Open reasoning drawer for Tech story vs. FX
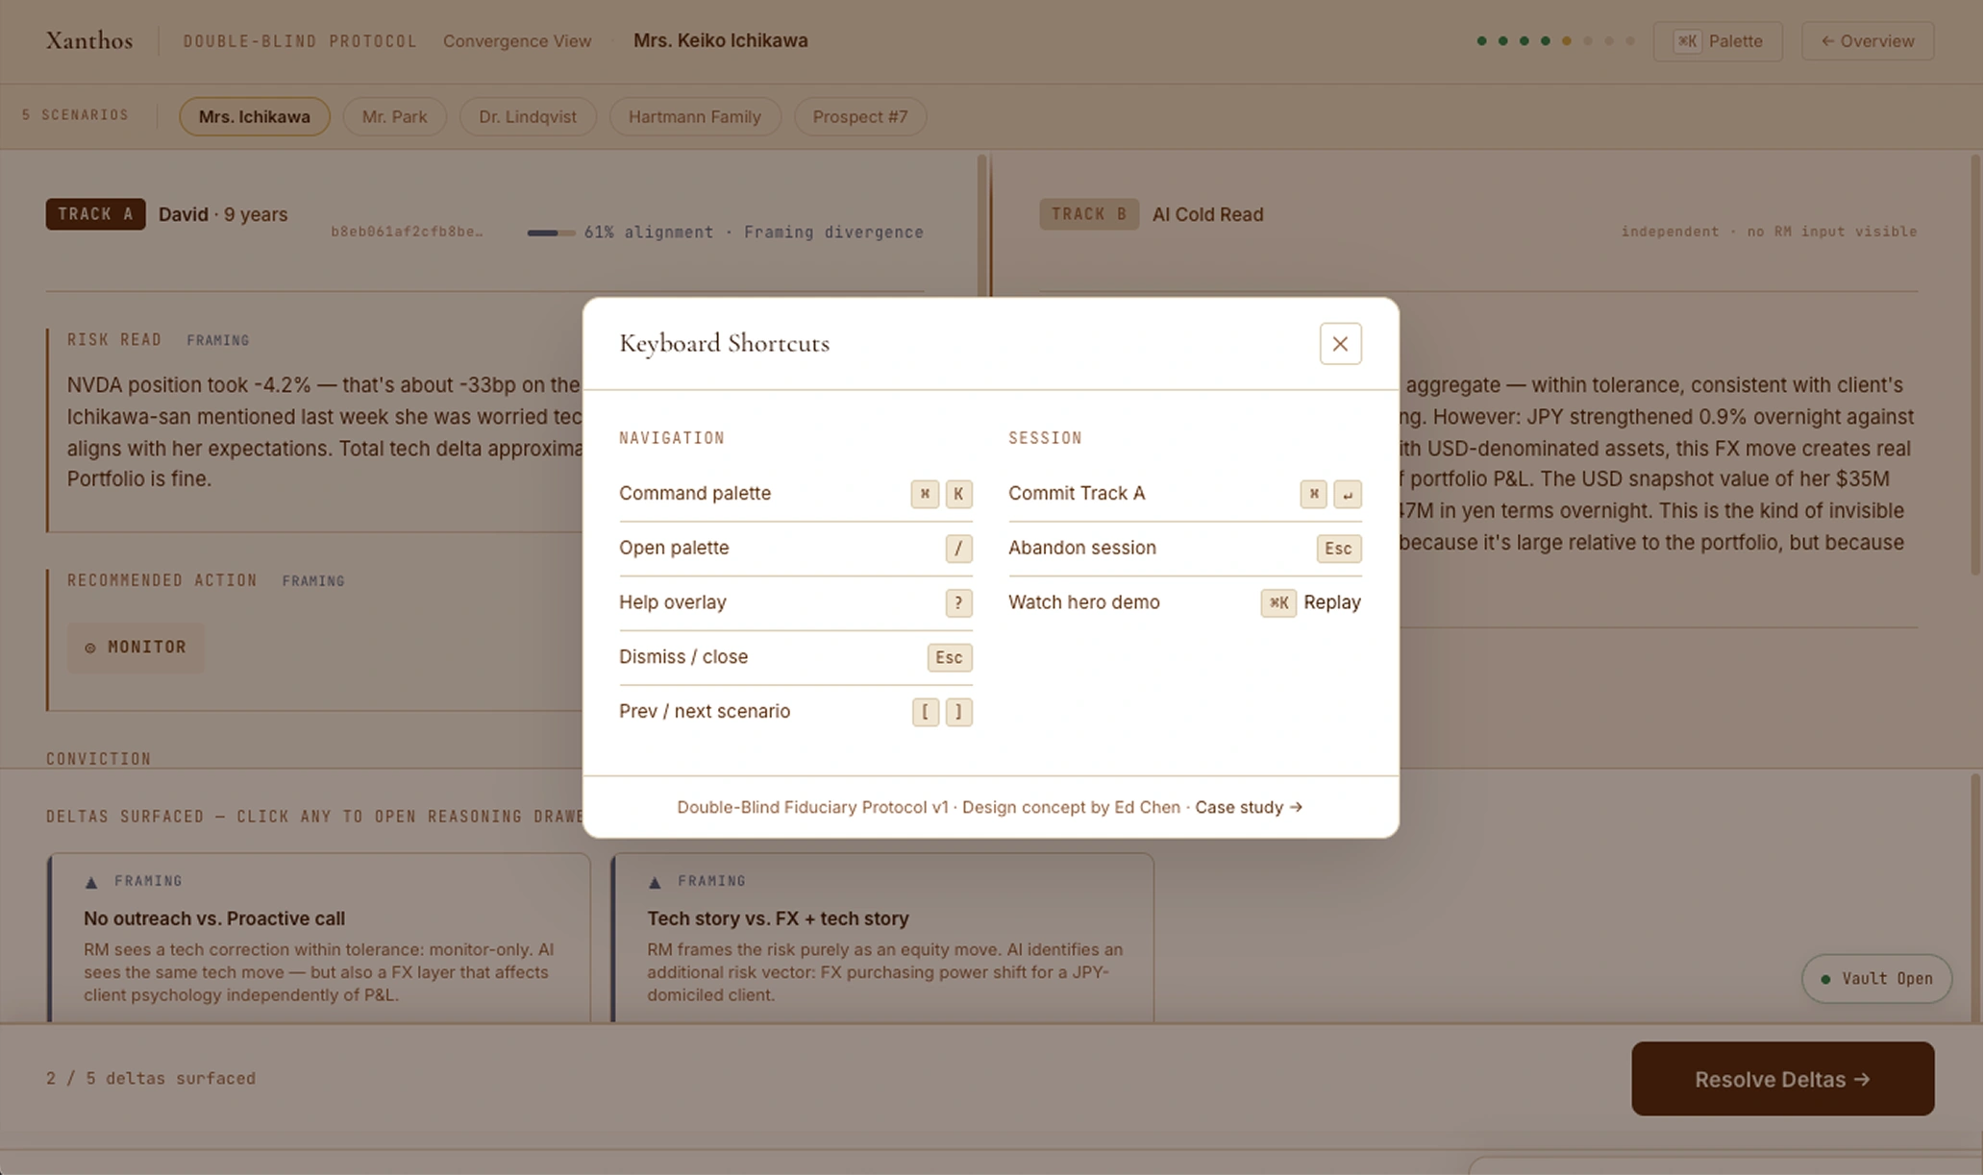 point(881,937)
